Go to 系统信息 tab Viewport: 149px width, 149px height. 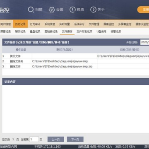[x=50, y=24]
